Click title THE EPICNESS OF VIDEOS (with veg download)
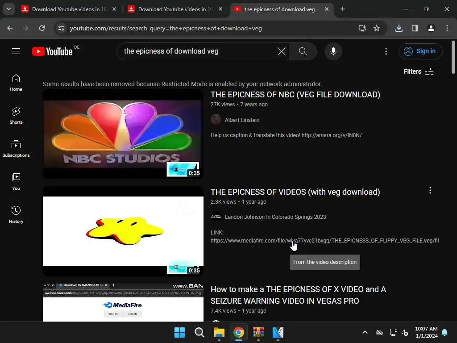Image resolution: width=457 pixels, height=343 pixels. 295,192
